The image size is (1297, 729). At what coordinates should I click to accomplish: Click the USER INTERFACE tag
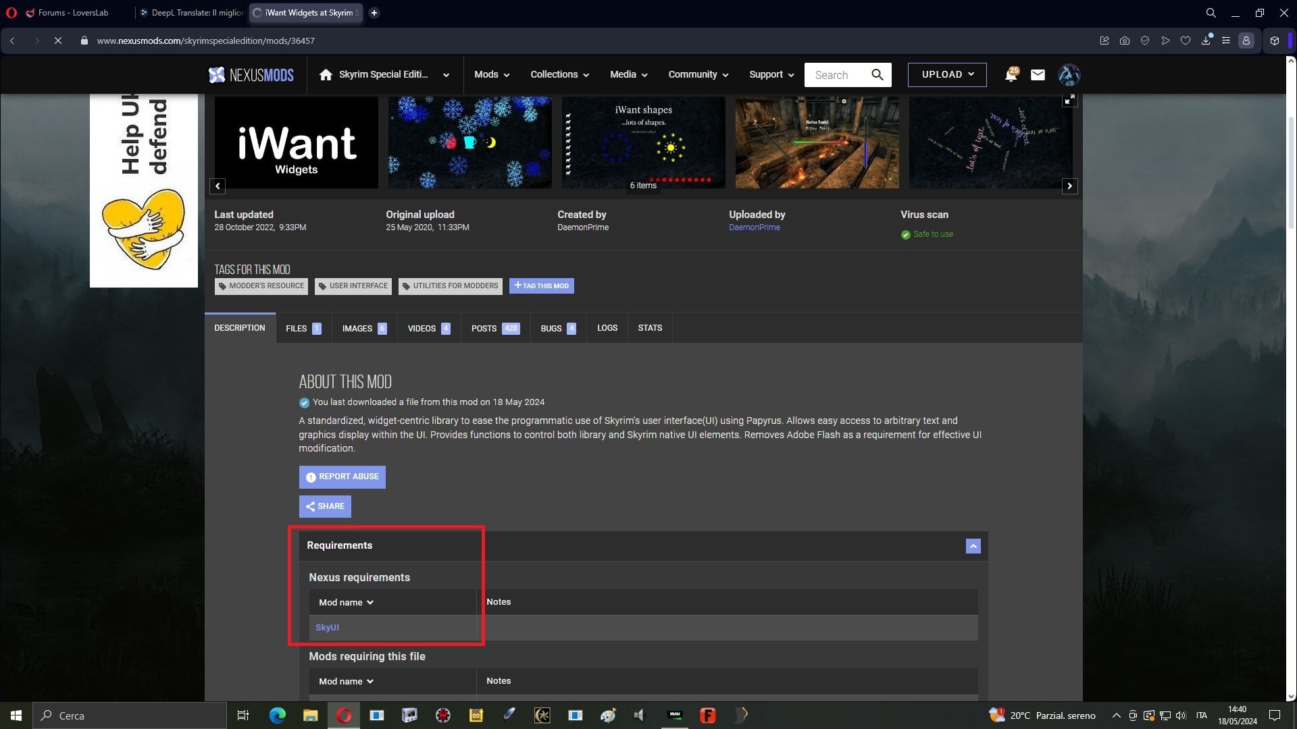click(x=353, y=286)
